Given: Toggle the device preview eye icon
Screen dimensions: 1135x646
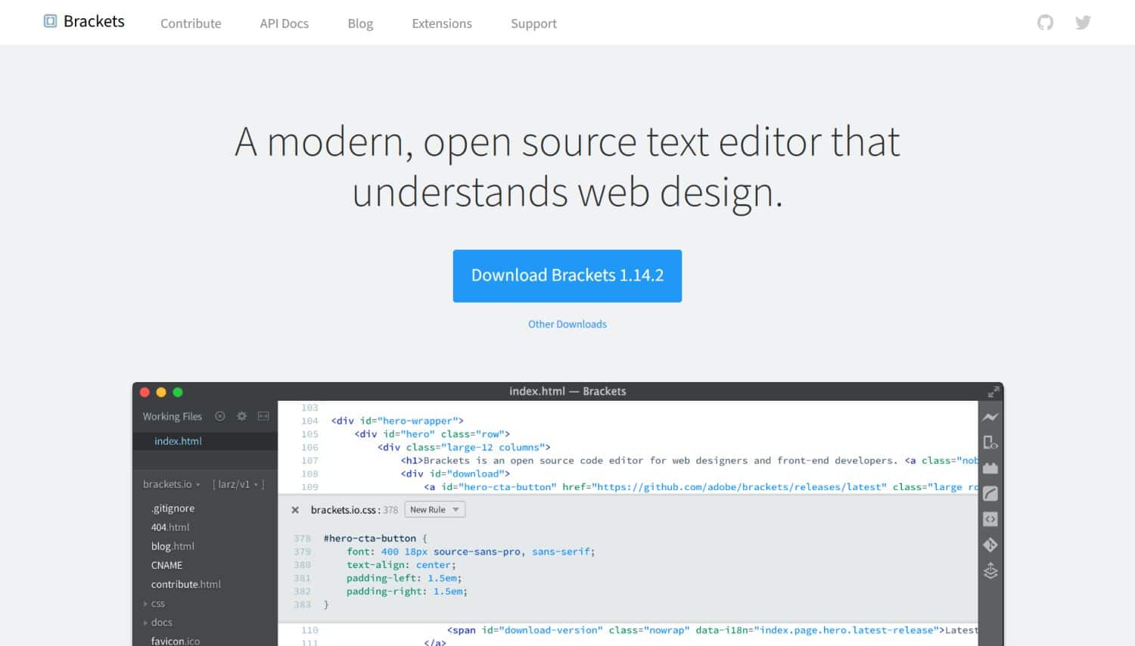Looking at the screenshot, I should (x=990, y=443).
